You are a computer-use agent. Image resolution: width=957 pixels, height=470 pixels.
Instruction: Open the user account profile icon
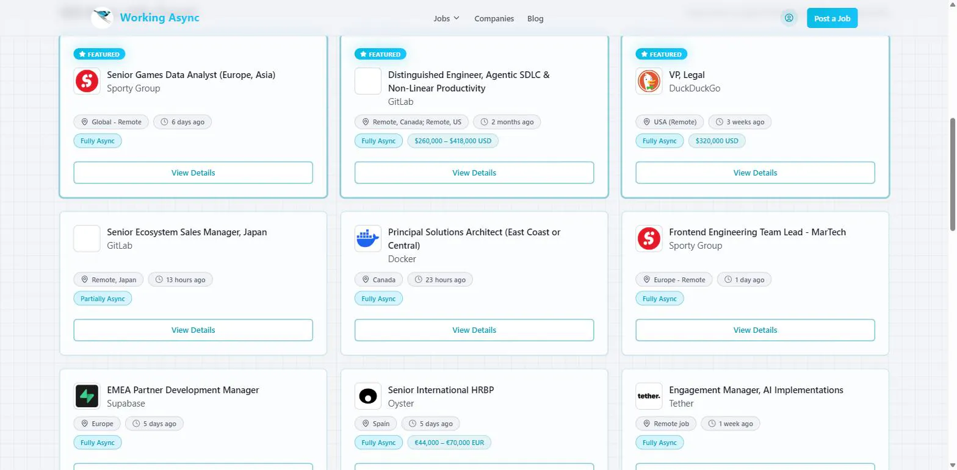coord(789,18)
